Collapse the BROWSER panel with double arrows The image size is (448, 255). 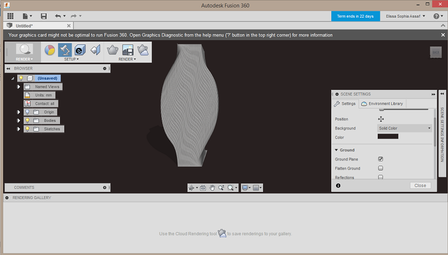click(8, 68)
